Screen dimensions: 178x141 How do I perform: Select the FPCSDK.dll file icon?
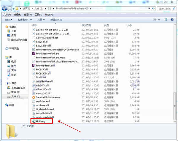point(34,69)
